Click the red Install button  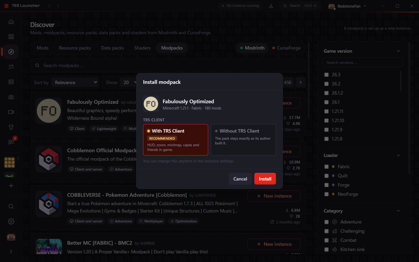tap(265, 179)
